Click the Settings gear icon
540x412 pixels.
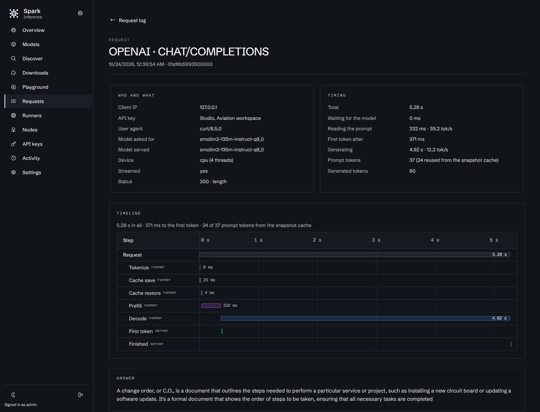pyautogui.click(x=13, y=172)
